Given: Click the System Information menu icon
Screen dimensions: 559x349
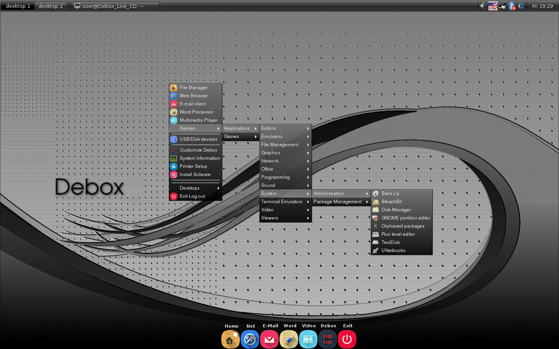Looking at the screenshot, I should click(x=174, y=158).
